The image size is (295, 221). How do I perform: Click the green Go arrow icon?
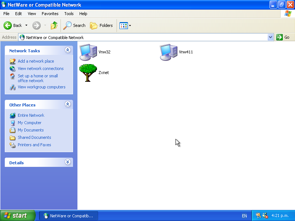(x=280, y=37)
